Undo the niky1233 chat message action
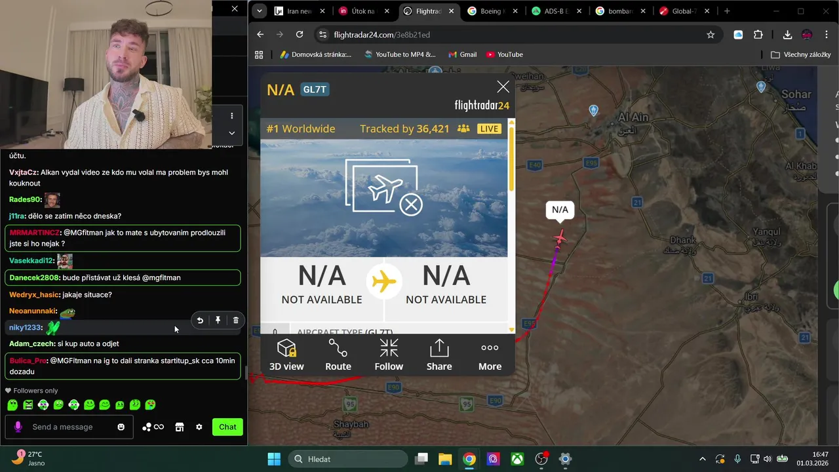This screenshot has height=472, width=839. 200,320
